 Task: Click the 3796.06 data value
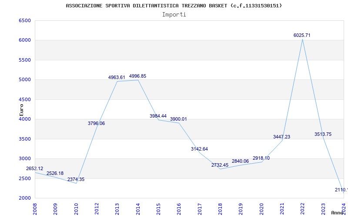click(96, 124)
